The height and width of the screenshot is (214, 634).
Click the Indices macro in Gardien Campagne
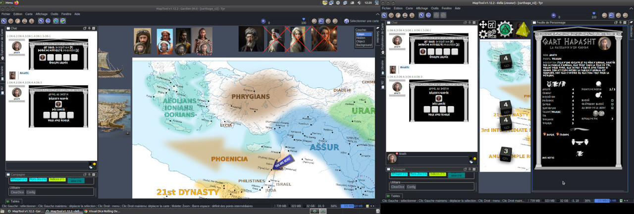point(57,179)
